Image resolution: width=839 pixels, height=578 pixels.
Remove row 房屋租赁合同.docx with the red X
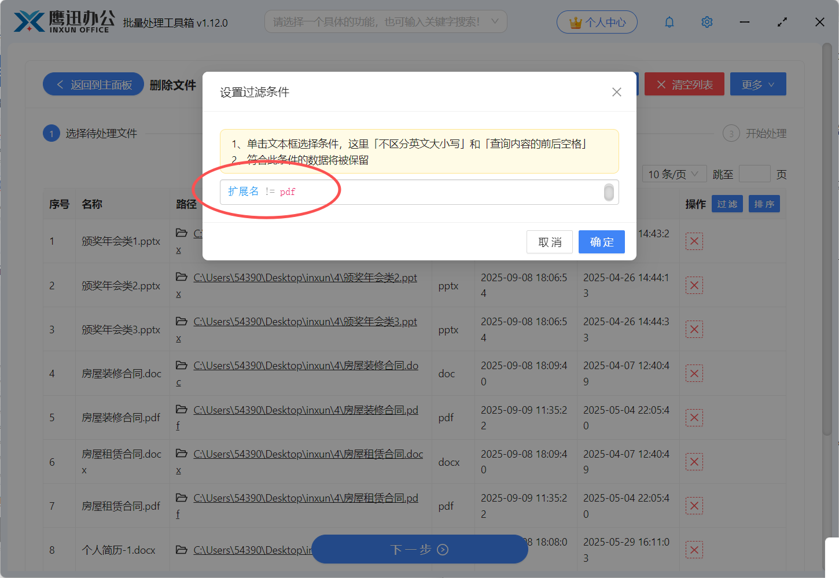(x=694, y=462)
